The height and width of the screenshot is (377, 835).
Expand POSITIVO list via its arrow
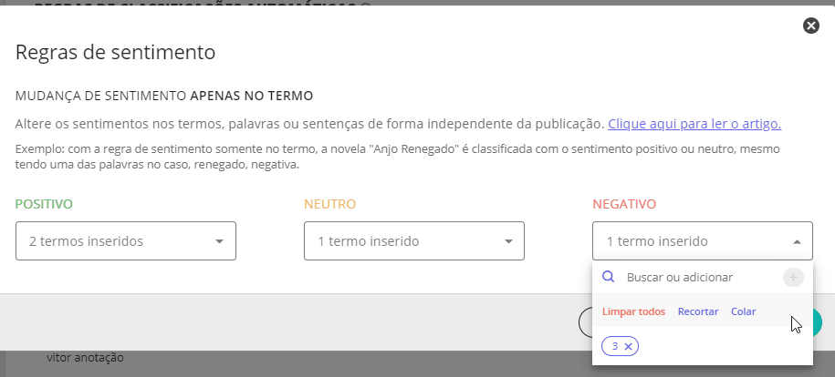219,241
